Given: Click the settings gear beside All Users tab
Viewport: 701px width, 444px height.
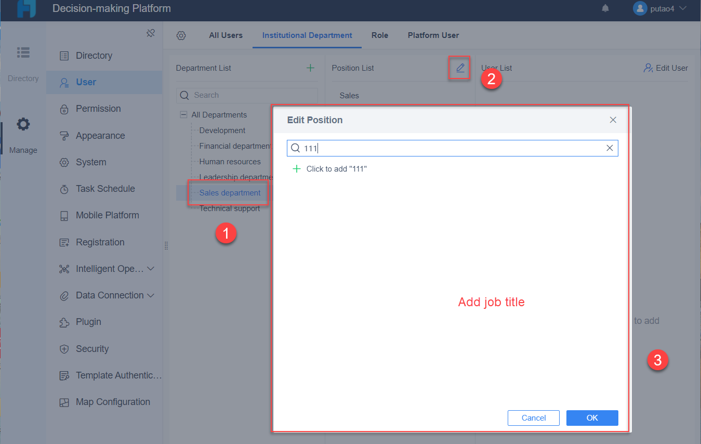Looking at the screenshot, I should tap(181, 35).
